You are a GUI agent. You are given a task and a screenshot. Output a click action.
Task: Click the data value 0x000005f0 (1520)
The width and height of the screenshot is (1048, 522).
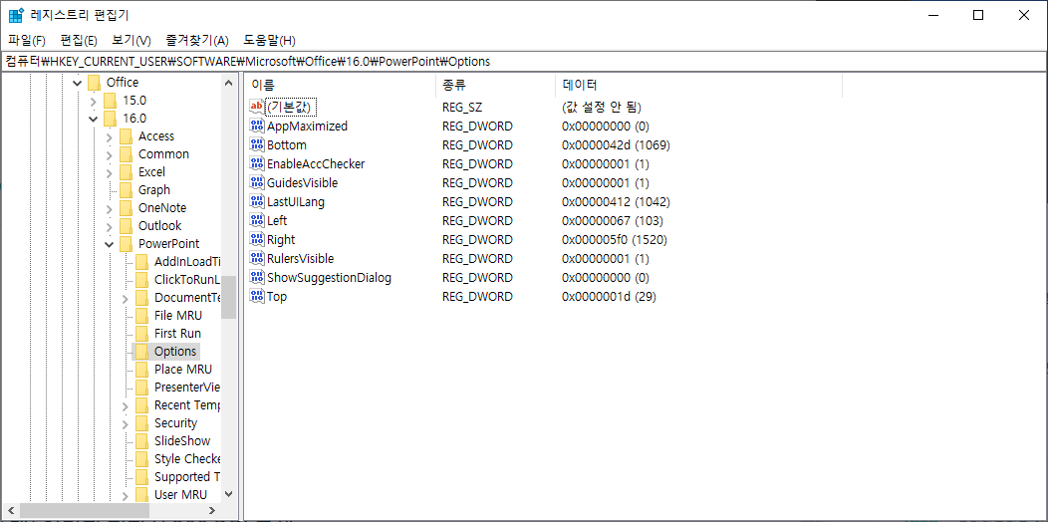(615, 239)
